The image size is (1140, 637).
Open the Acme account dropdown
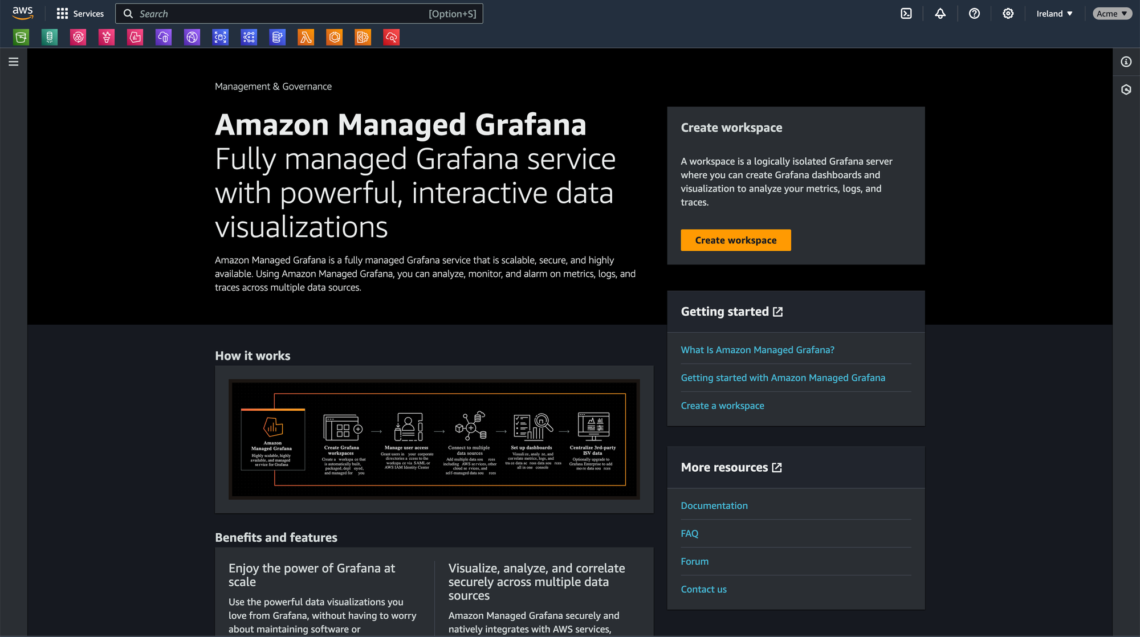click(1111, 14)
